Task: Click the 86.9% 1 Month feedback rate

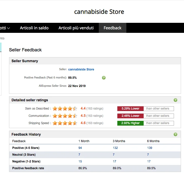Action: (x=83, y=168)
